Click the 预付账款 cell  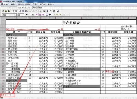point(16,49)
